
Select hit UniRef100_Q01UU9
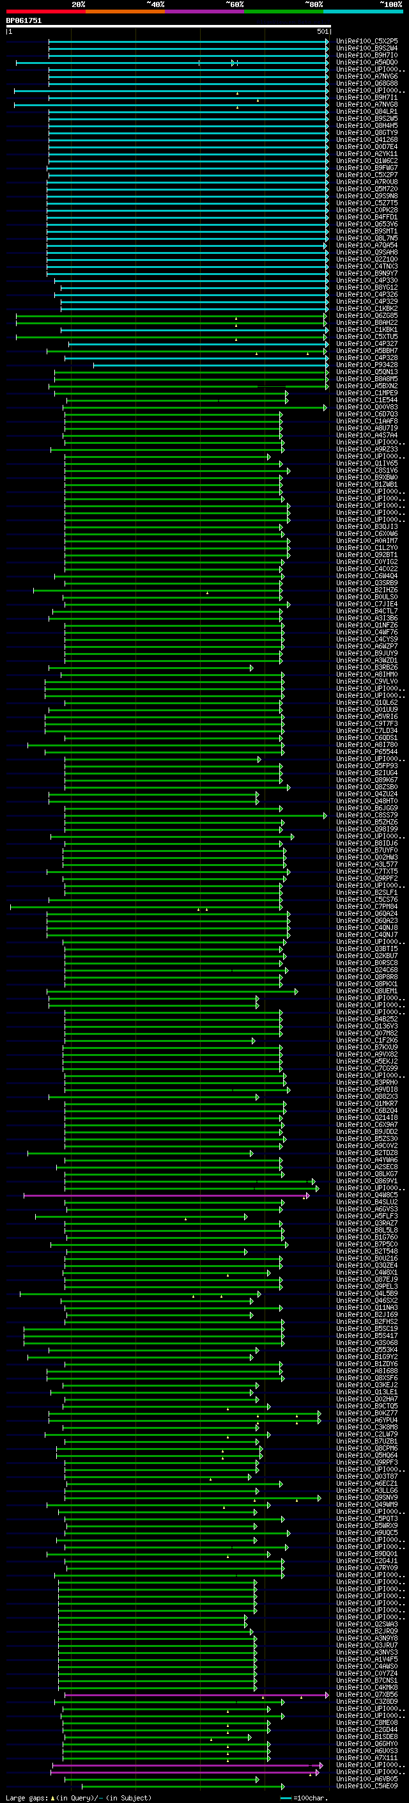tap(367, 709)
